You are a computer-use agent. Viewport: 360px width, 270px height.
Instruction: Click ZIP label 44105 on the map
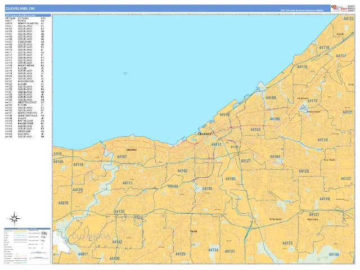[x=231, y=179]
